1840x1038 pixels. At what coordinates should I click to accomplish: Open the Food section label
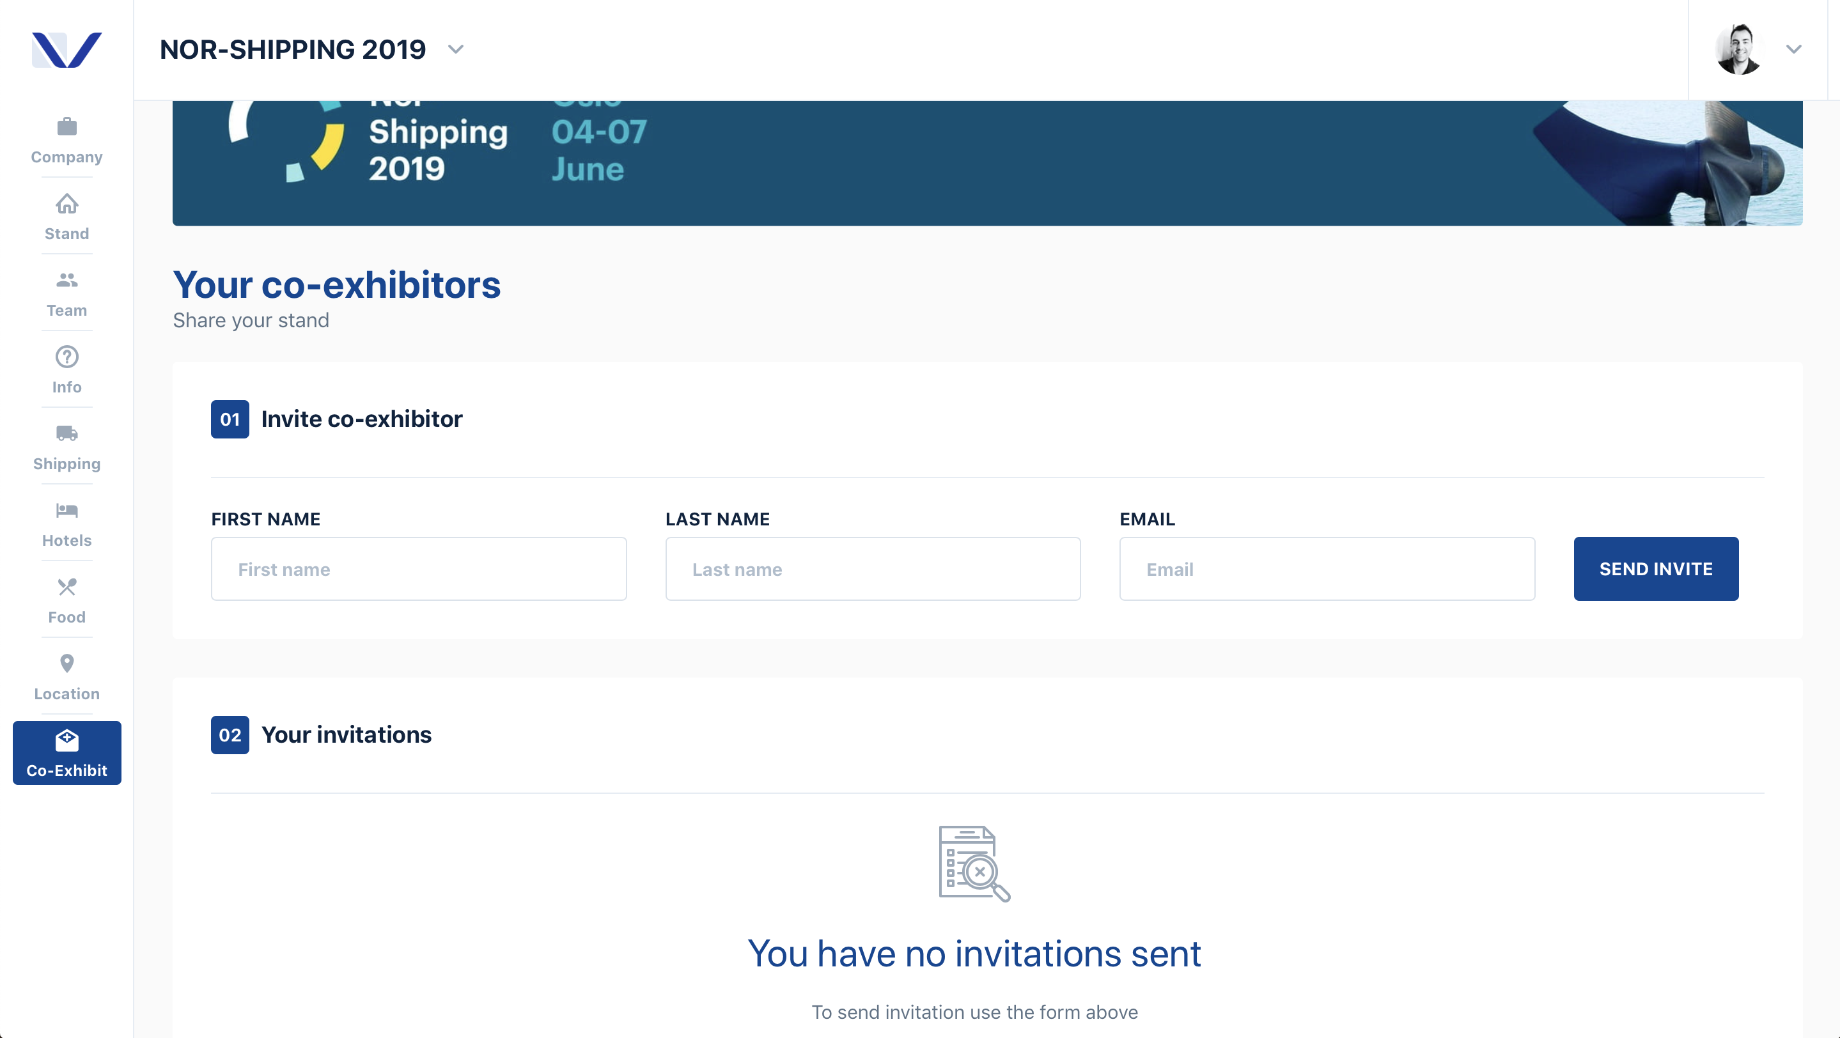tap(66, 617)
